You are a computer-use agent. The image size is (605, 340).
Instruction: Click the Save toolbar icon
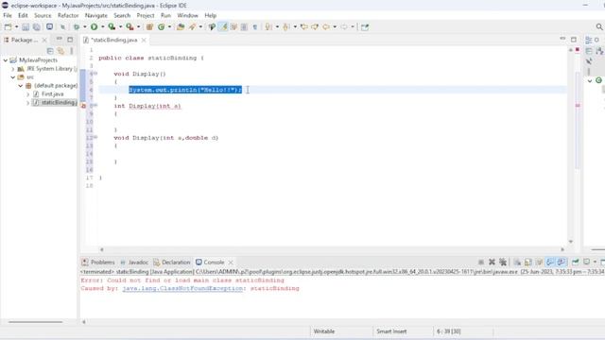click(x=26, y=26)
